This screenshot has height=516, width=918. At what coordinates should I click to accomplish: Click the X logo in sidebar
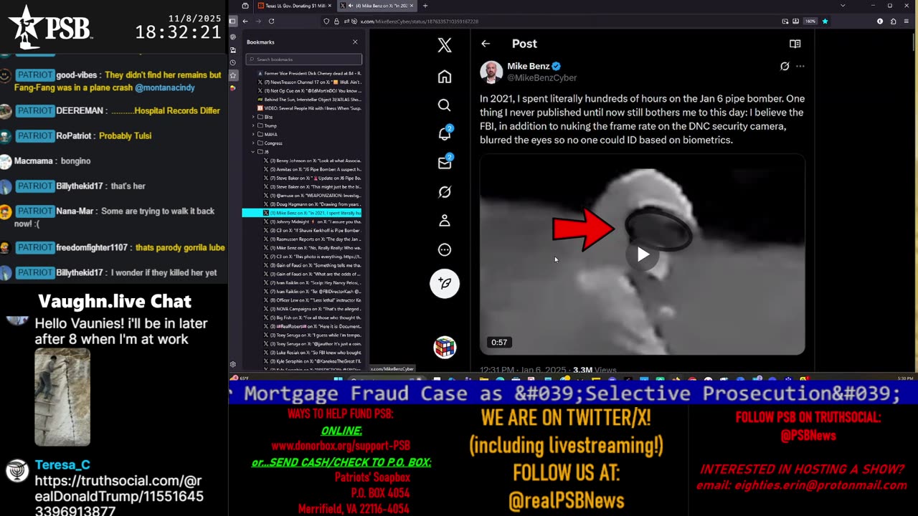click(445, 44)
